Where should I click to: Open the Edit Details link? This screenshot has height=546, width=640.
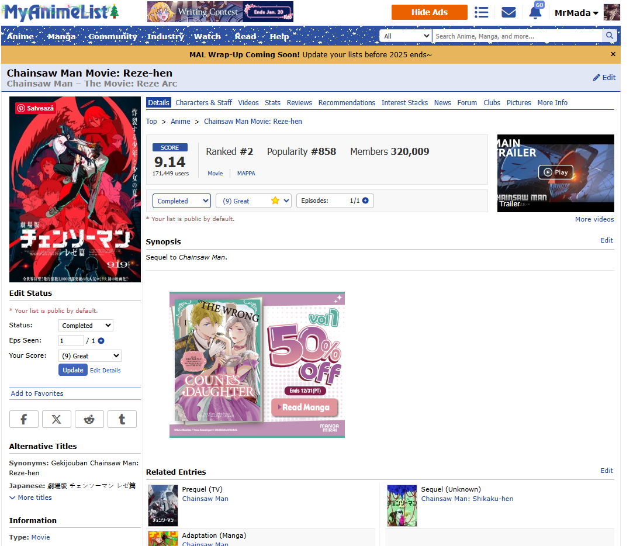coord(105,371)
